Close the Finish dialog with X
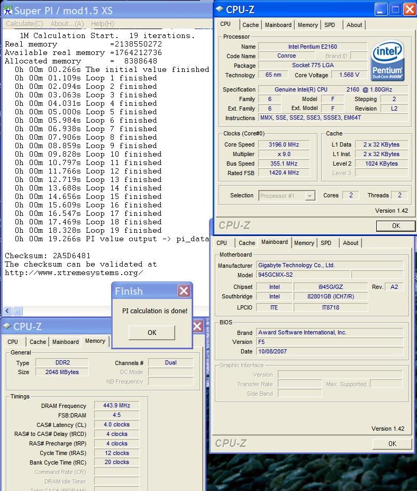The height and width of the screenshot is (491, 417). [x=184, y=291]
